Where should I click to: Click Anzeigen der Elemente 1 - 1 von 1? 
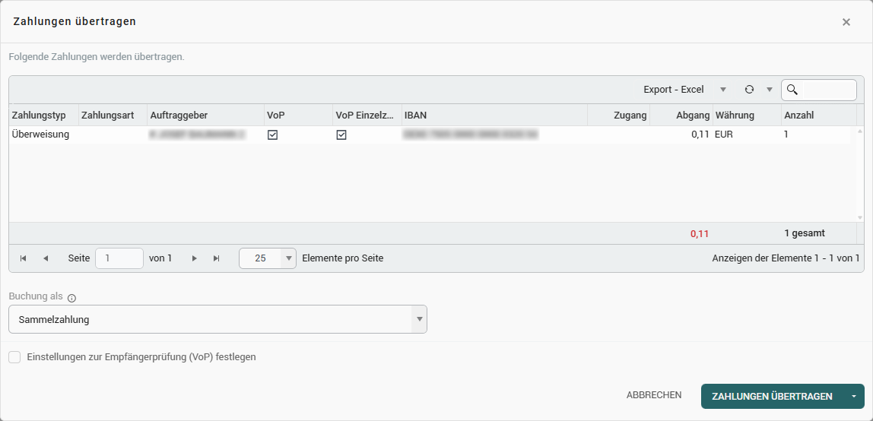click(x=786, y=258)
